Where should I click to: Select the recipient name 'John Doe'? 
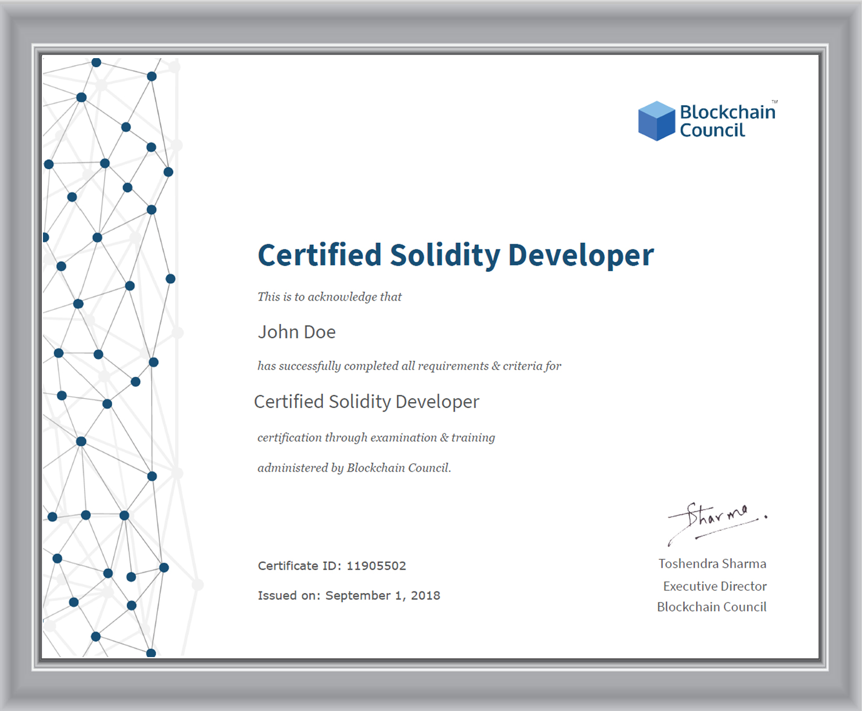click(297, 332)
